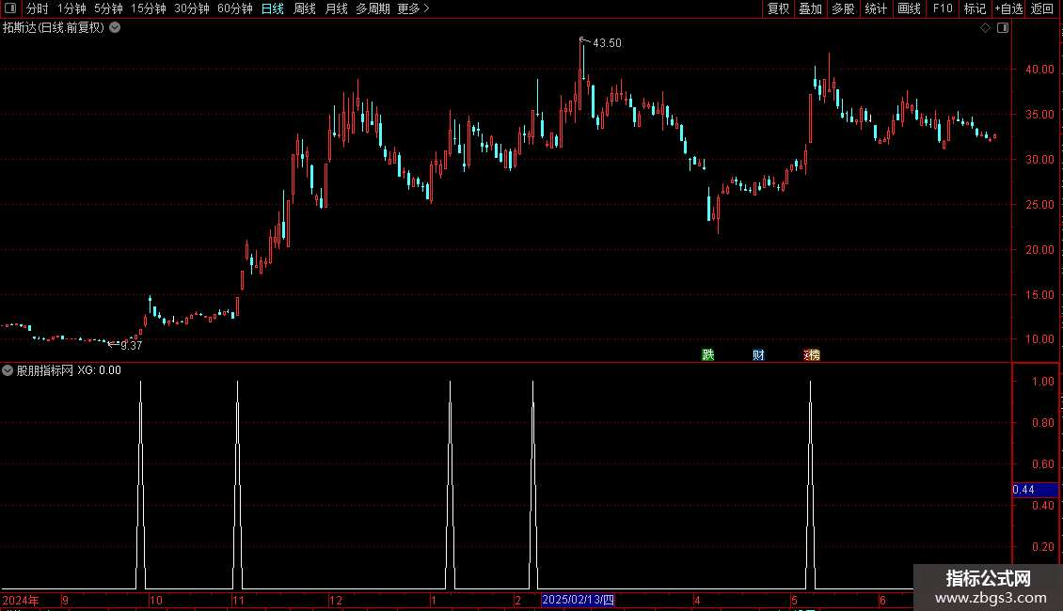Click the 12 month label on time axis
The height and width of the screenshot is (611, 1063).
point(336,600)
